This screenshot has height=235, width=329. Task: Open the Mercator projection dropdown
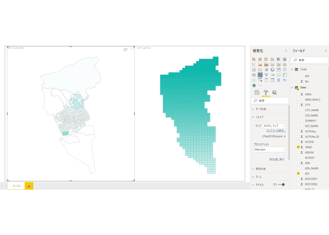(x=270, y=150)
